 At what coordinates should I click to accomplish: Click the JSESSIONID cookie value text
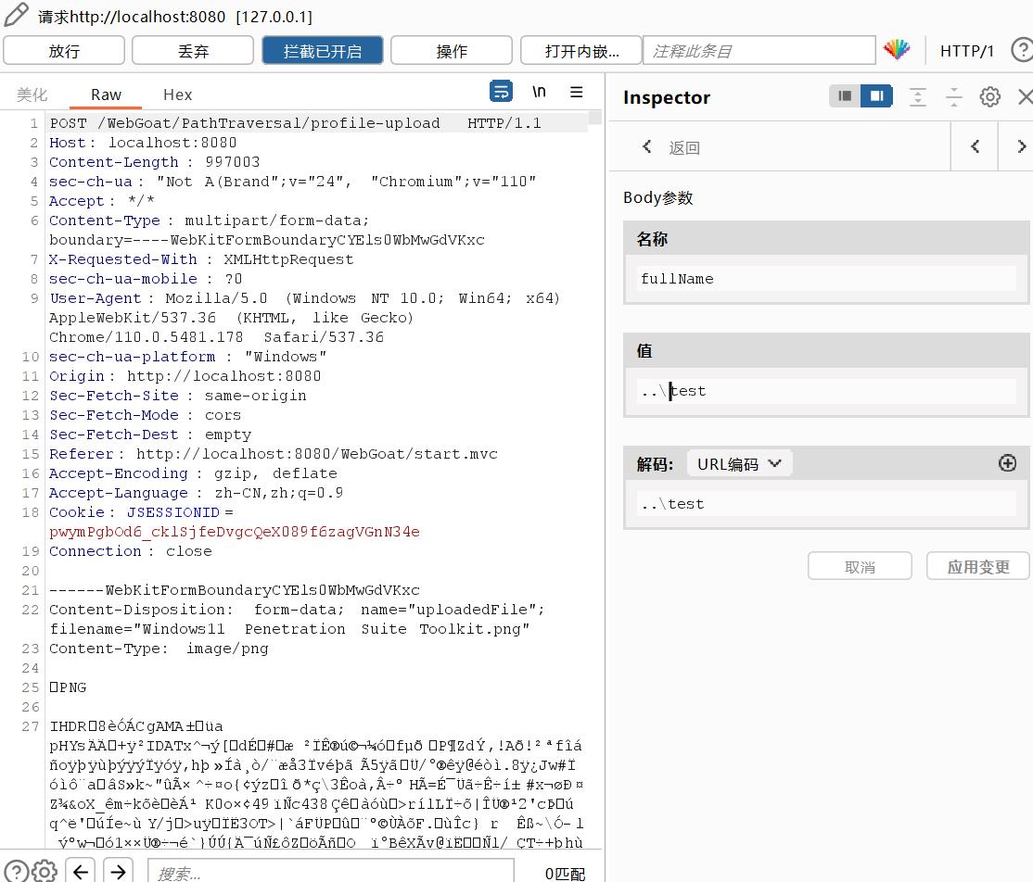click(x=235, y=532)
